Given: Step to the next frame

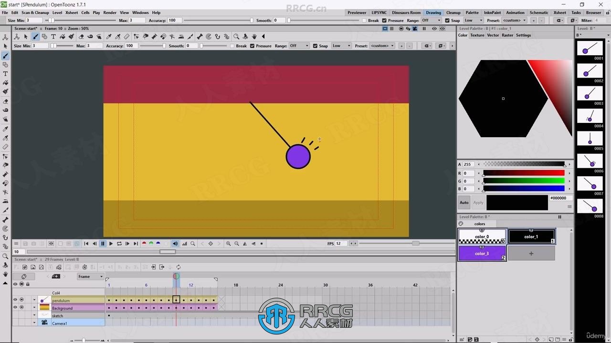Looking at the screenshot, I should coord(127,243).
